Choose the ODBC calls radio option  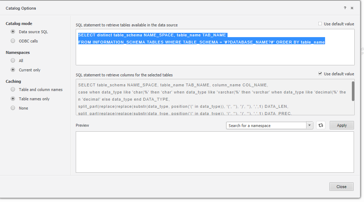[13, 41]
